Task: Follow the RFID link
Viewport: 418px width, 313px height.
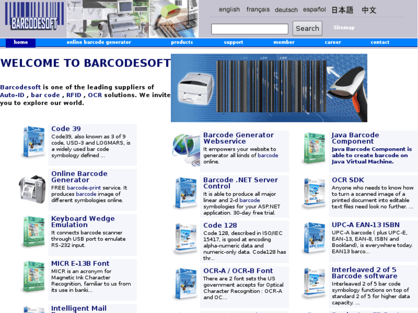Action: tap(74, 95)
